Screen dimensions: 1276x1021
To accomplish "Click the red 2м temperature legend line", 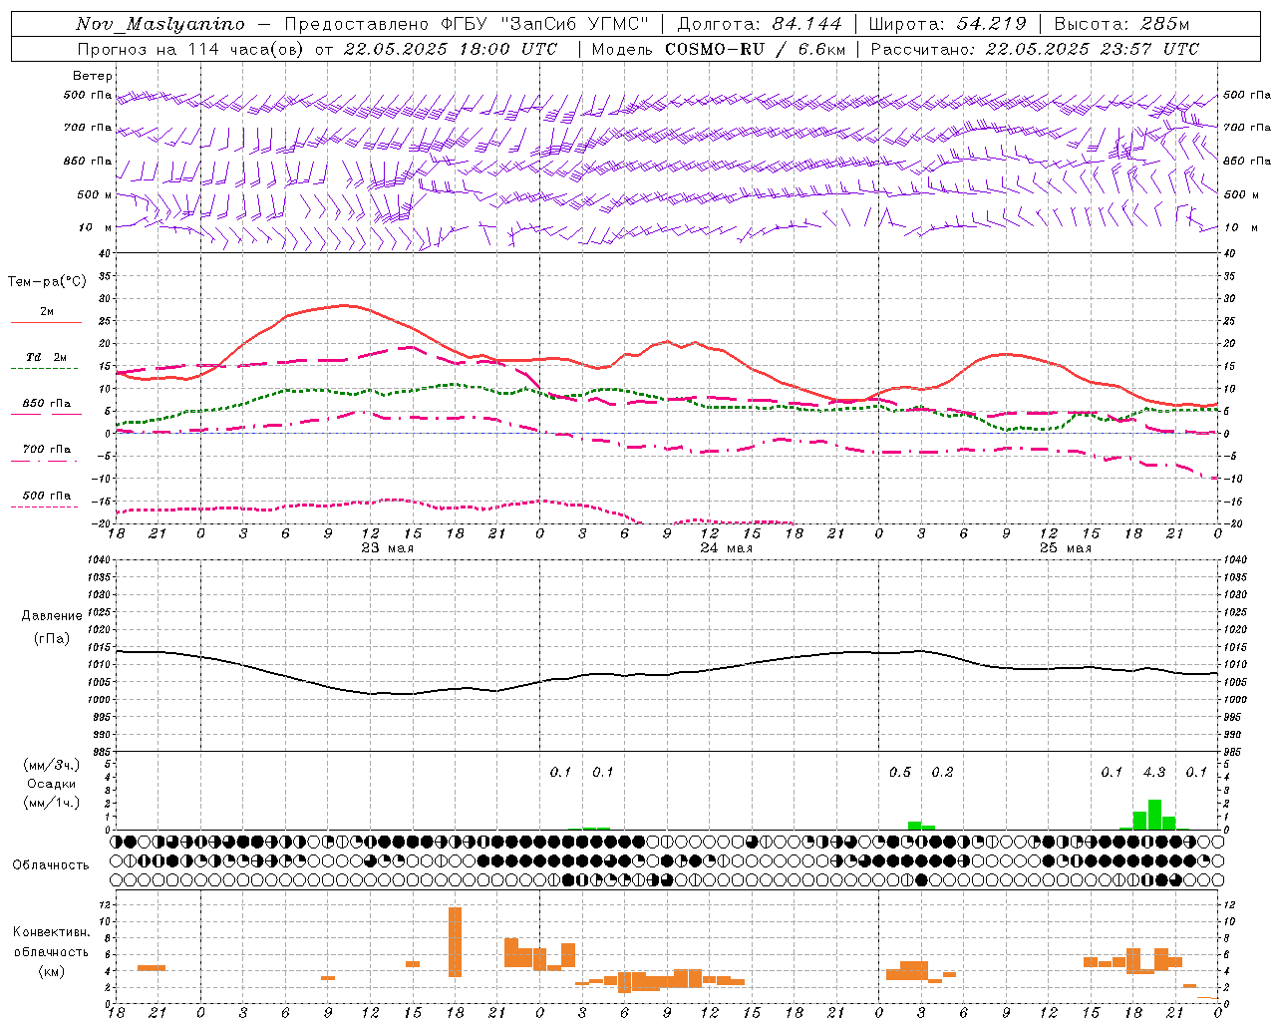I will click(x=46, y=322).
